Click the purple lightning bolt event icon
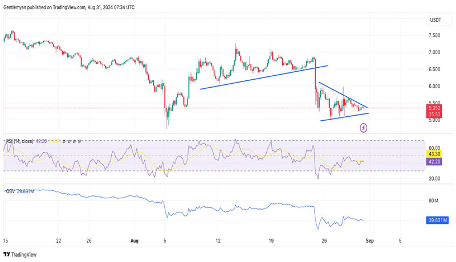The image size is (456, 262). pos(363,128)
